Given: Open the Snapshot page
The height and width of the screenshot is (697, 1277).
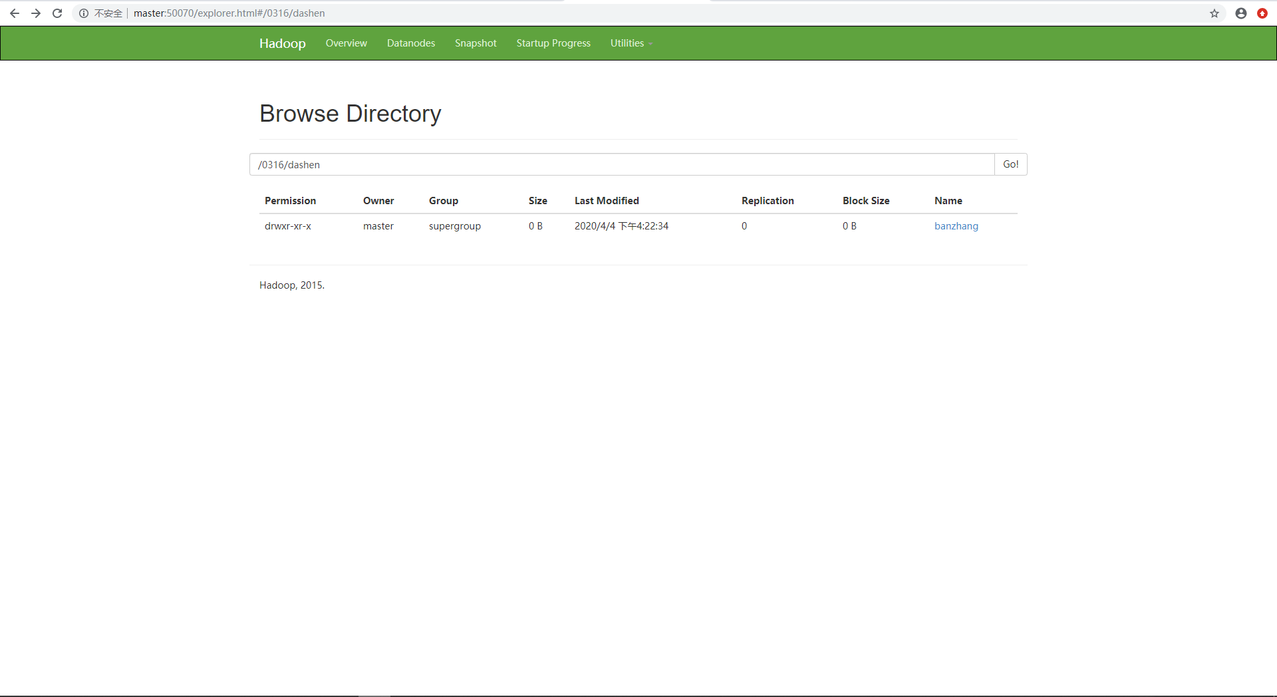Looking at the screenshot, I should [x=476, y=43].
